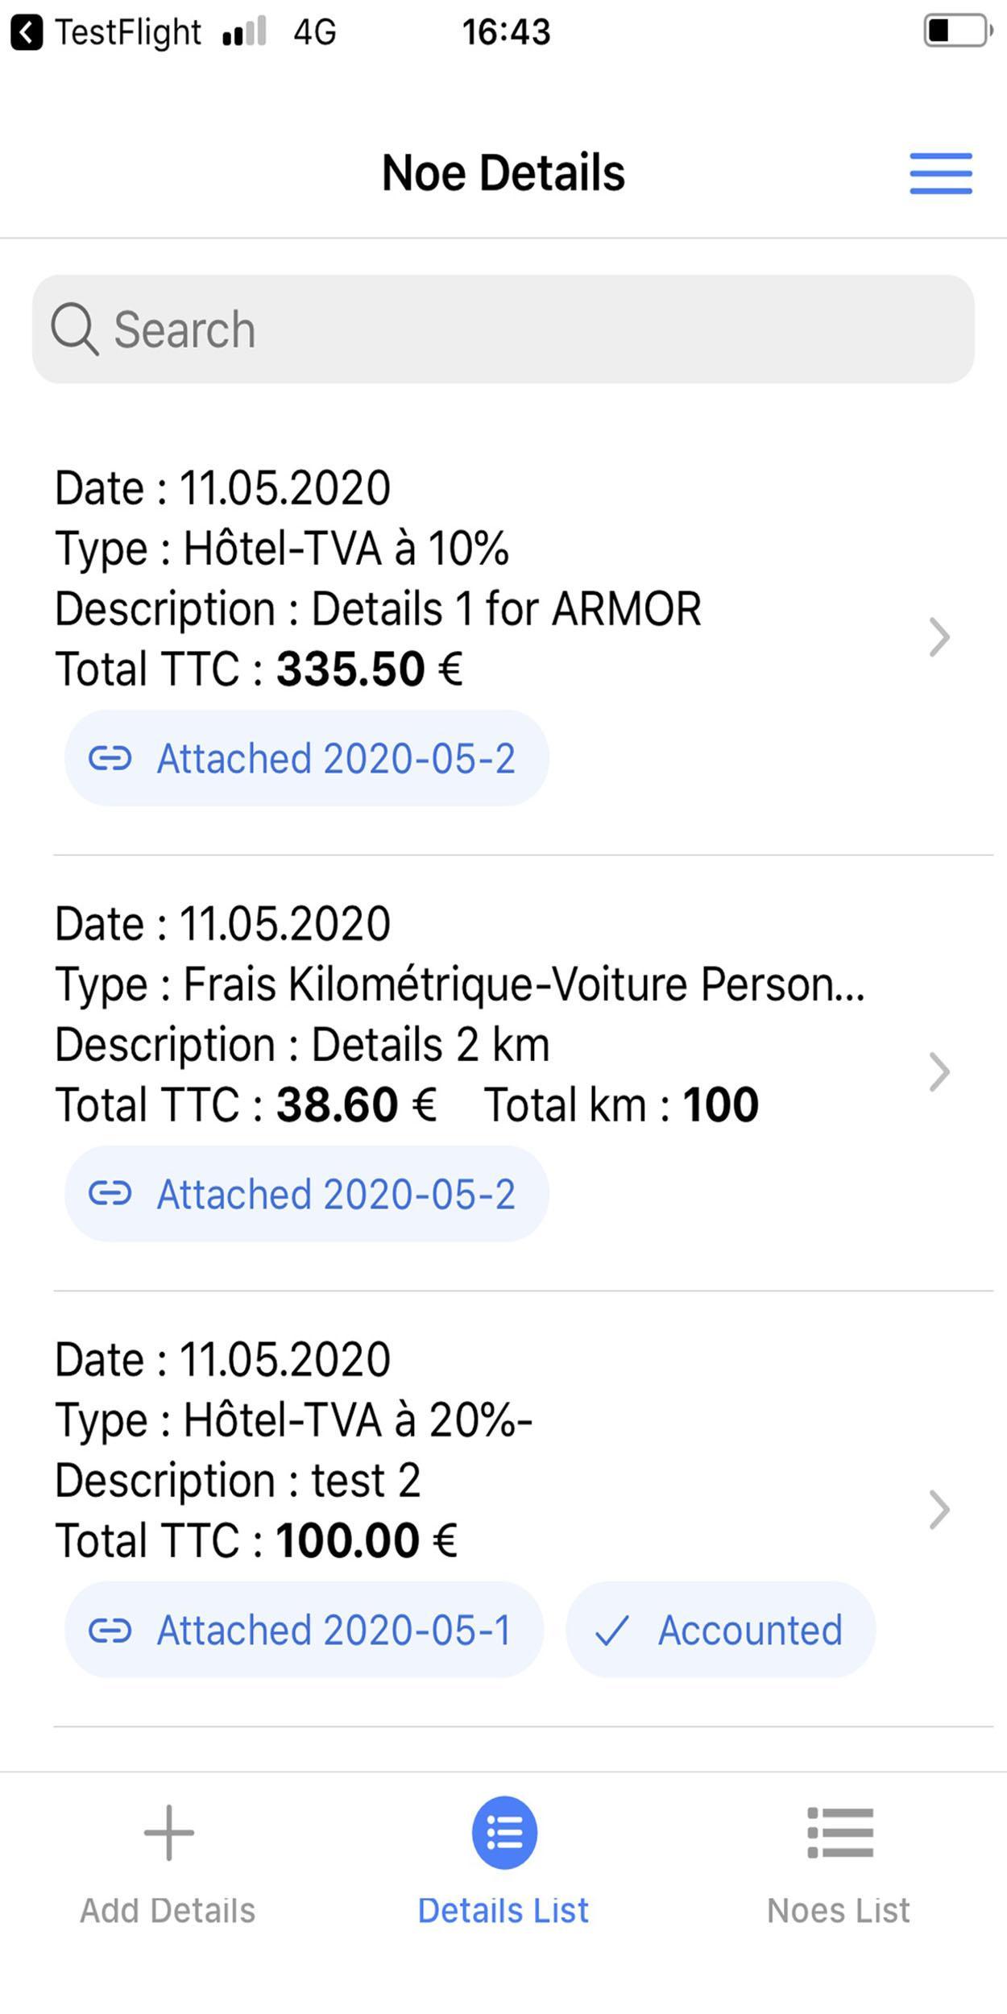Tap the blue Details List circle icon
This screenshot has width=1007, height=2014.
tap(504, 1833)
